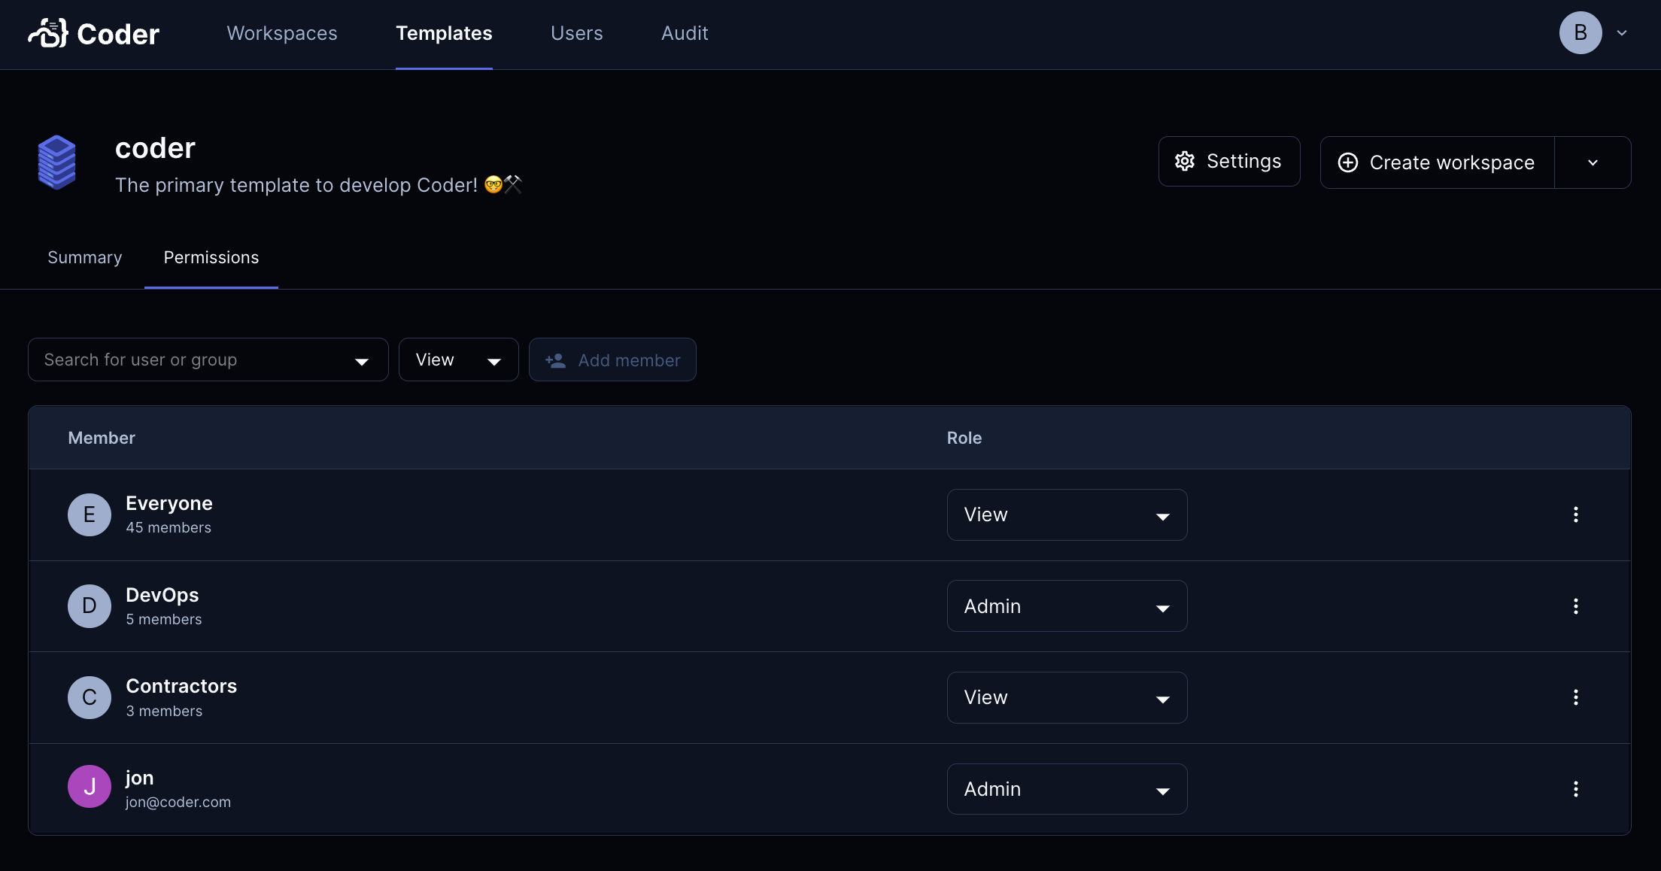This screenshot has height=871, width=1661.
Task: Click the Settings gear button
Action: pos(1229,162)
